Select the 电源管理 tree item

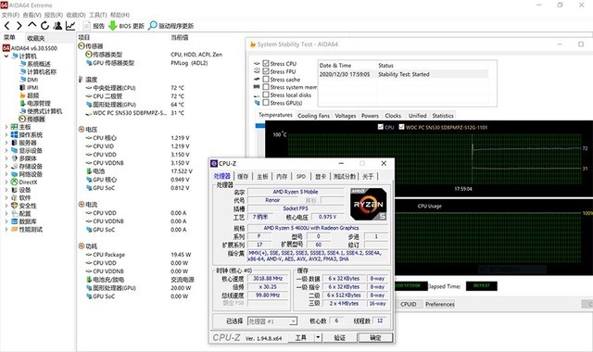pyautogui.click(x=35, y=103)
